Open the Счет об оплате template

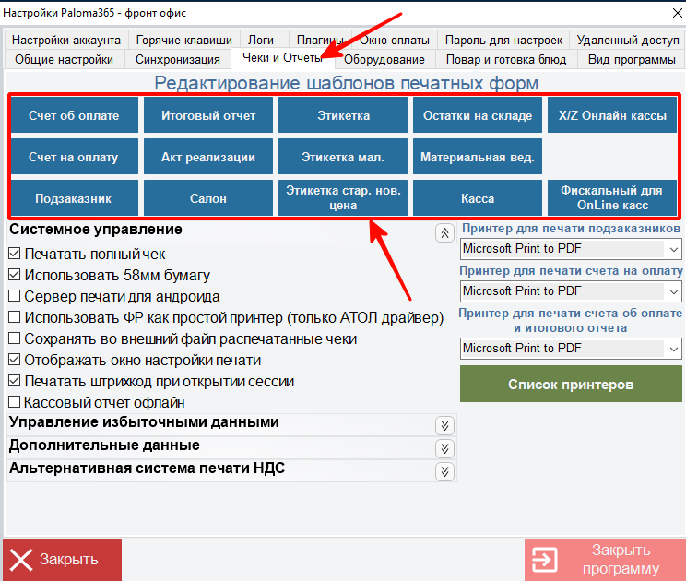point(74,115)
